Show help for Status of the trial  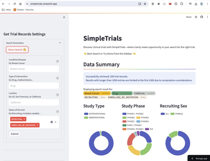tap(57, 112)
